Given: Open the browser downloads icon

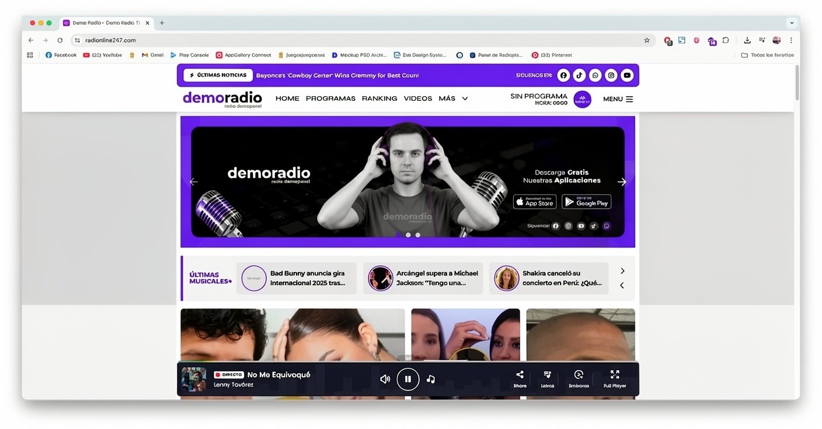Looking at the screenshot, I should (747, 40).
